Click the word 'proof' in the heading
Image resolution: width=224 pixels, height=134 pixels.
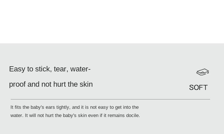[17, 84]
